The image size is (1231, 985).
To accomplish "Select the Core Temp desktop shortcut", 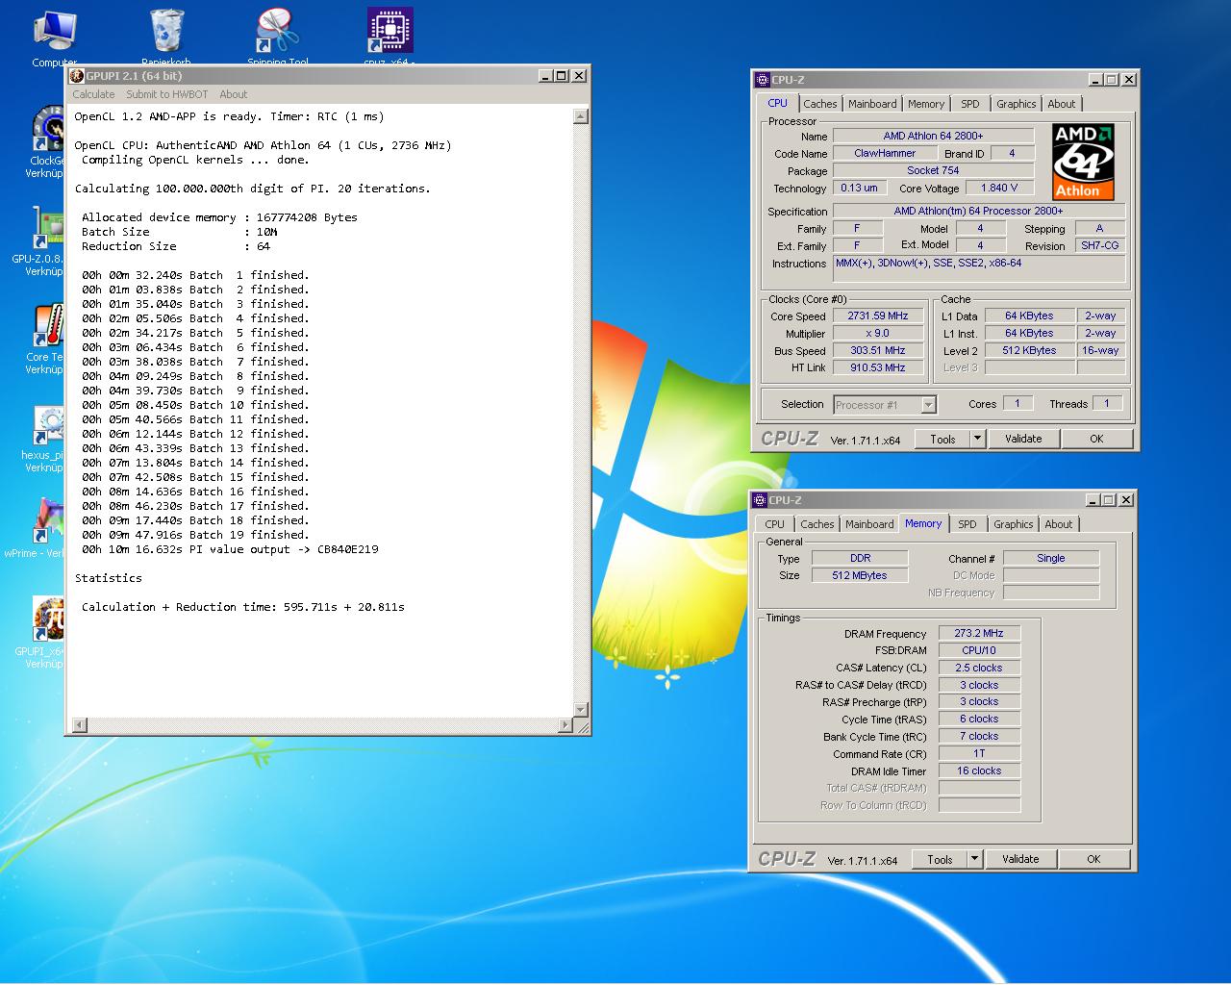I will (46, 339).
